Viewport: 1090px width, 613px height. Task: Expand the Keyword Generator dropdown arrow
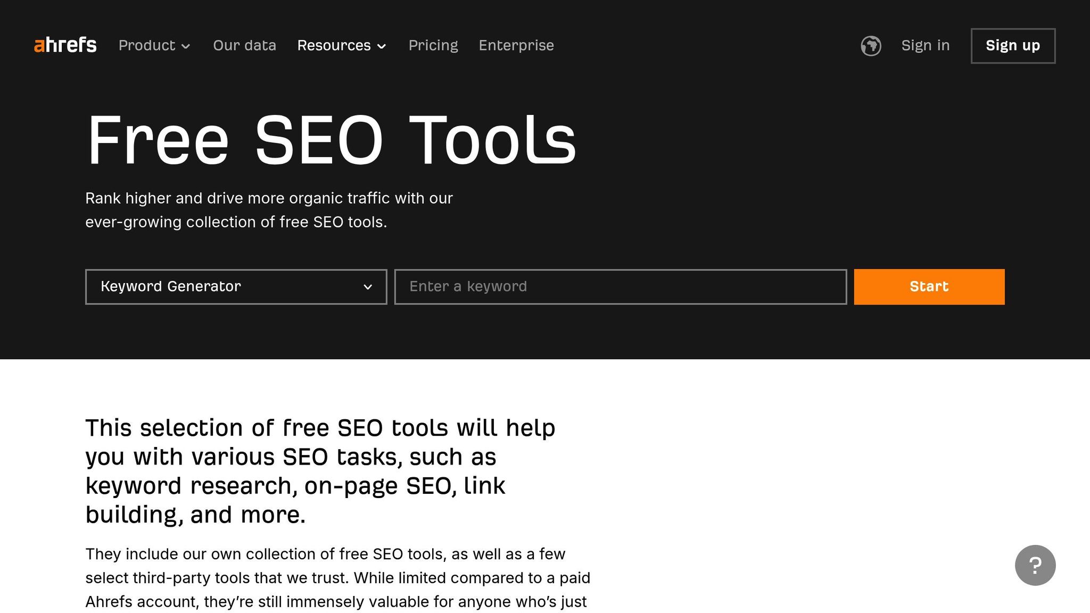click(x=367, y=287)
